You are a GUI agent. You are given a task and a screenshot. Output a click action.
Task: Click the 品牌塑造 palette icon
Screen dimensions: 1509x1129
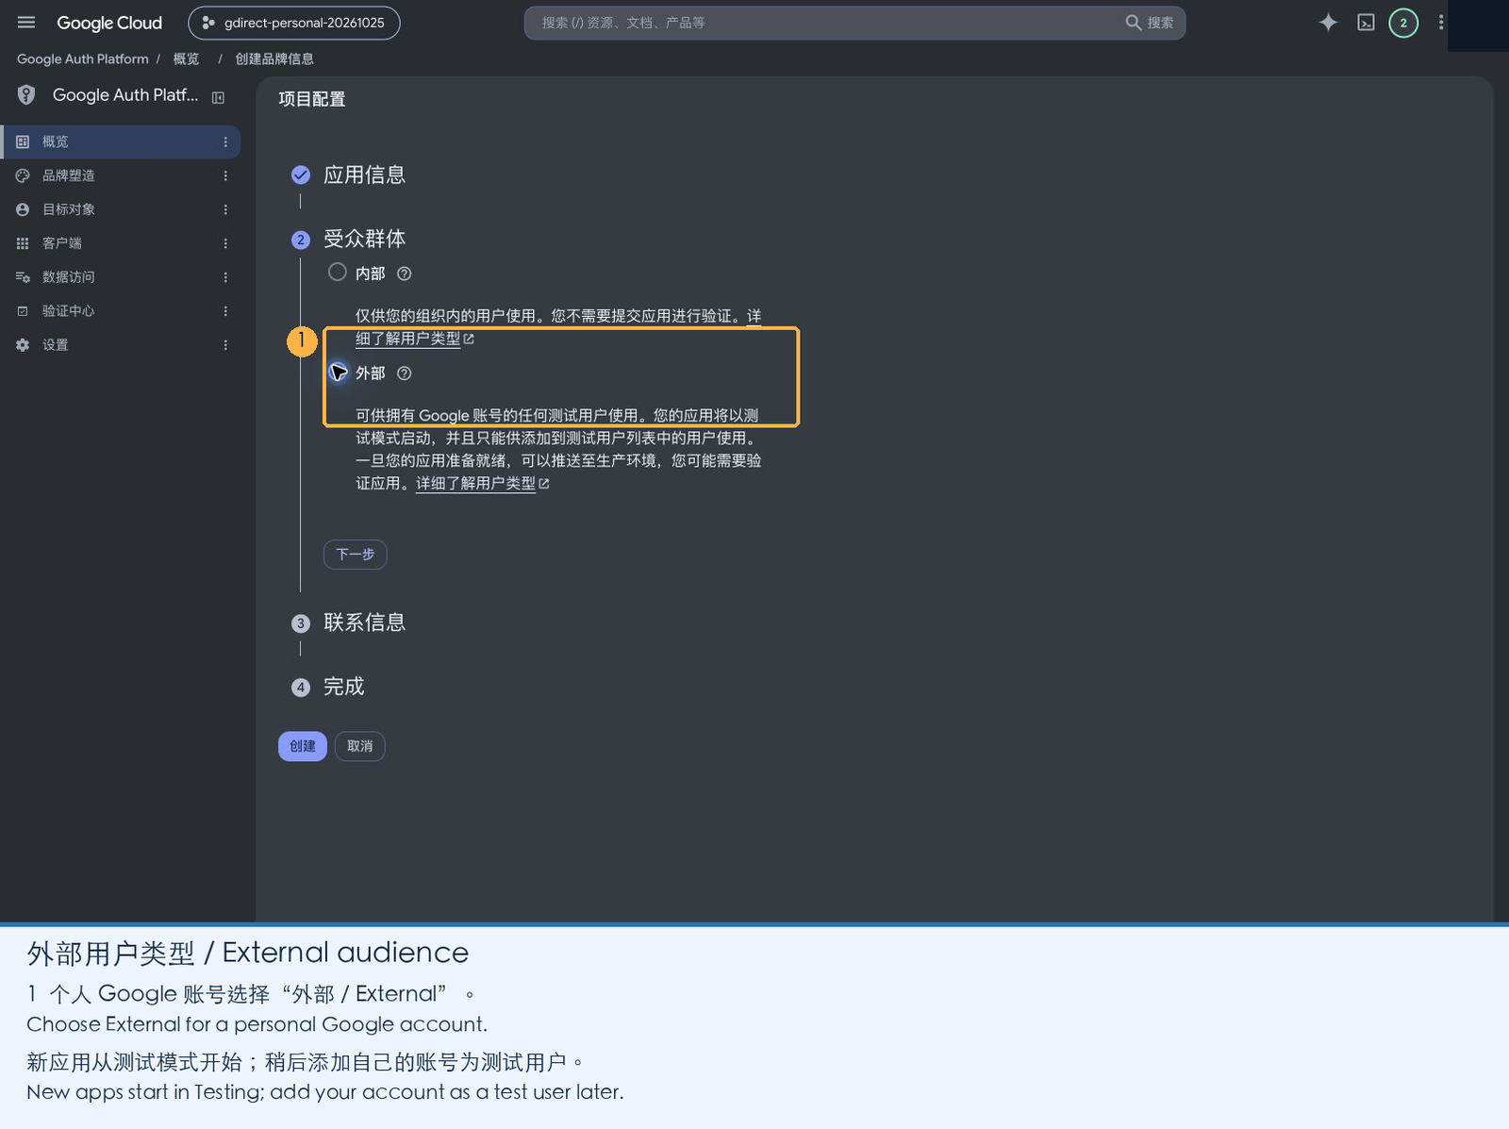click(23, 175)
